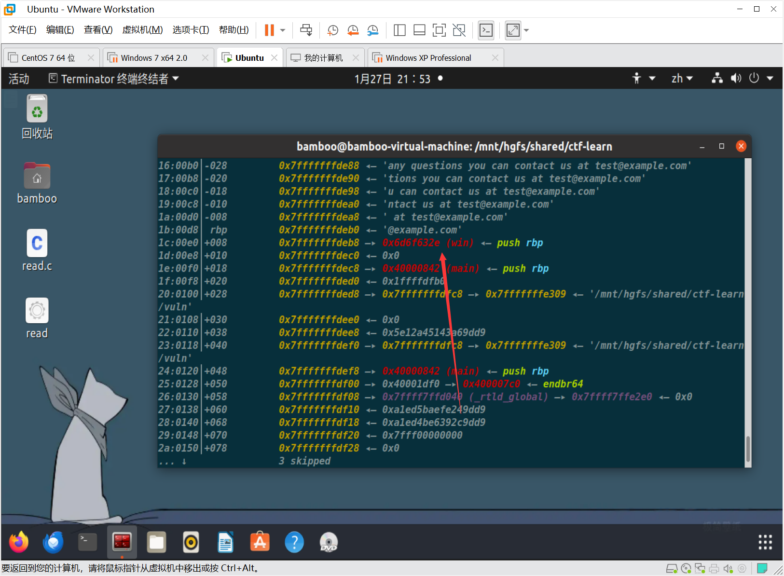
Task: Revert to the previous snapshot
Action: 353,30
